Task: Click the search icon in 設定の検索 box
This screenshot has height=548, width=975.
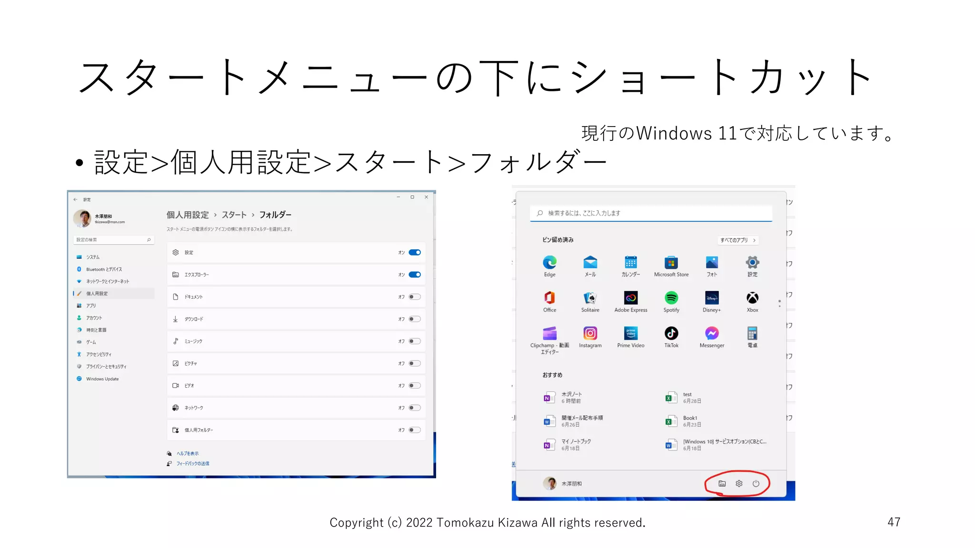Action: pyautogui.click(x=149, y=240)
